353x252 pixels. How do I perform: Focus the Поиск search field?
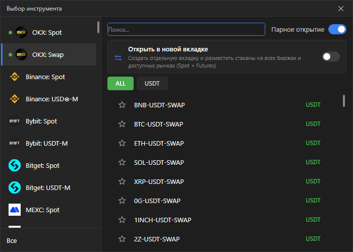[186, 29]
